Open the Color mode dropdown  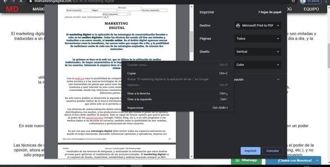(258, 65)
